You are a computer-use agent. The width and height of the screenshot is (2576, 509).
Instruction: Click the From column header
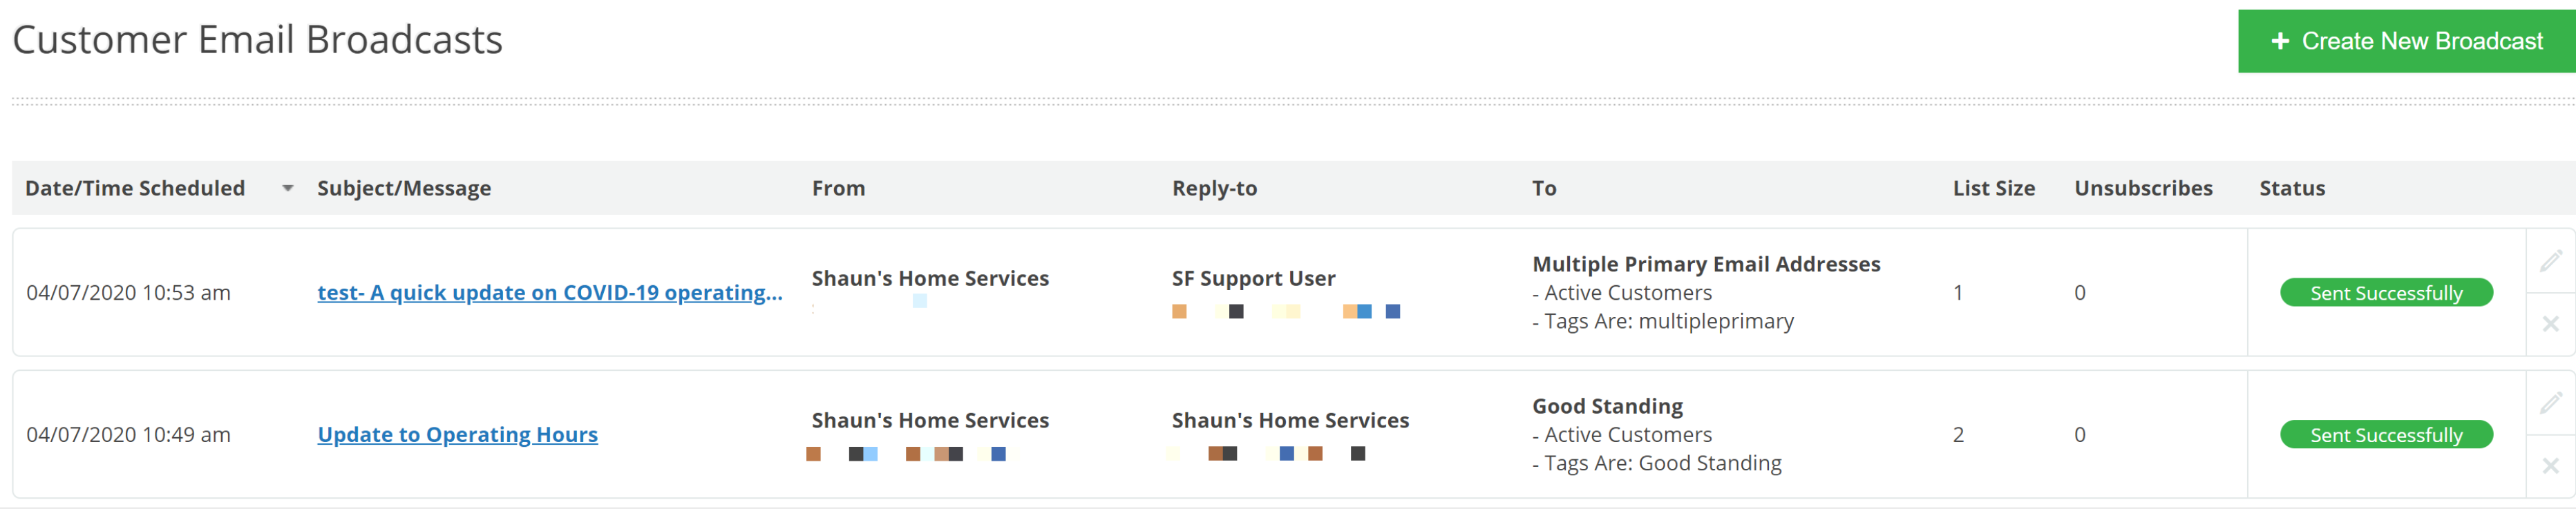tap(838, 188)
